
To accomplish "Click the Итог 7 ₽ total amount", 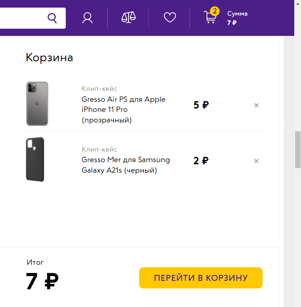I will click(x=42, y=281).
